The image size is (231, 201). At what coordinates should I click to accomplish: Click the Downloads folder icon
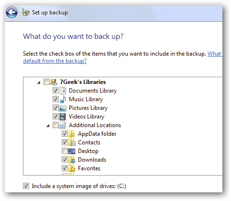[x=72, y=160]
